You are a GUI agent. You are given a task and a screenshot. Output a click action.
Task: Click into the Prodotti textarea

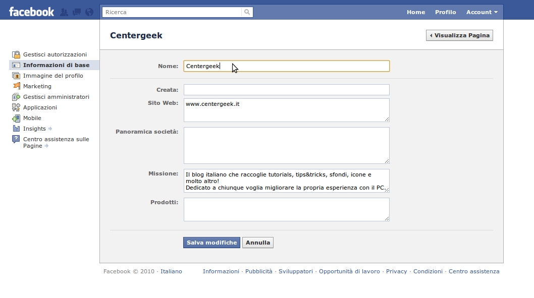(286, 210)
